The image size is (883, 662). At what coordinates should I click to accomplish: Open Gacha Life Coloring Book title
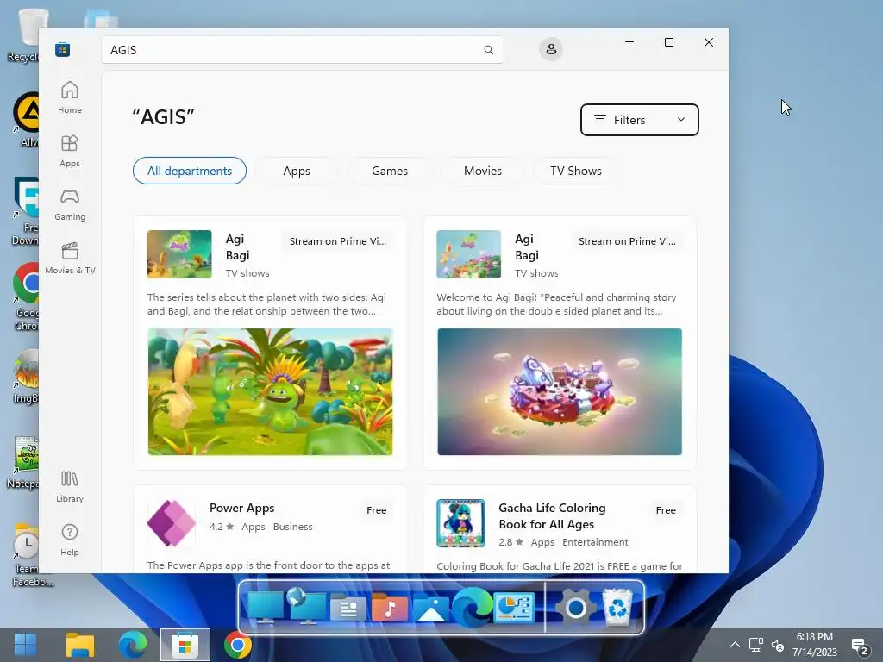(552, 516)
